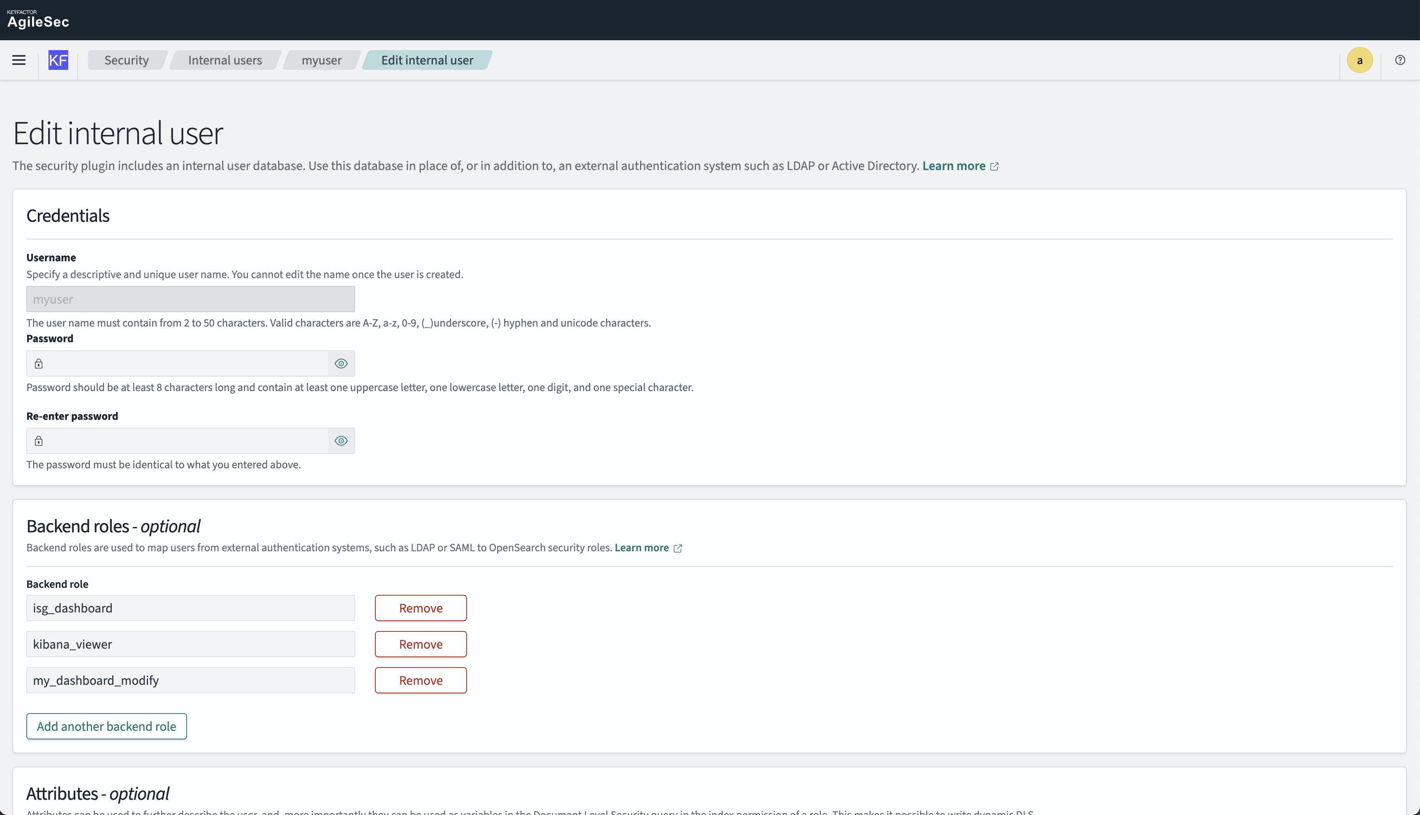Viewport: 1420px width, 815px height.
Task: Click the AgileSec logo in header
Action: (x=38, y=20)
